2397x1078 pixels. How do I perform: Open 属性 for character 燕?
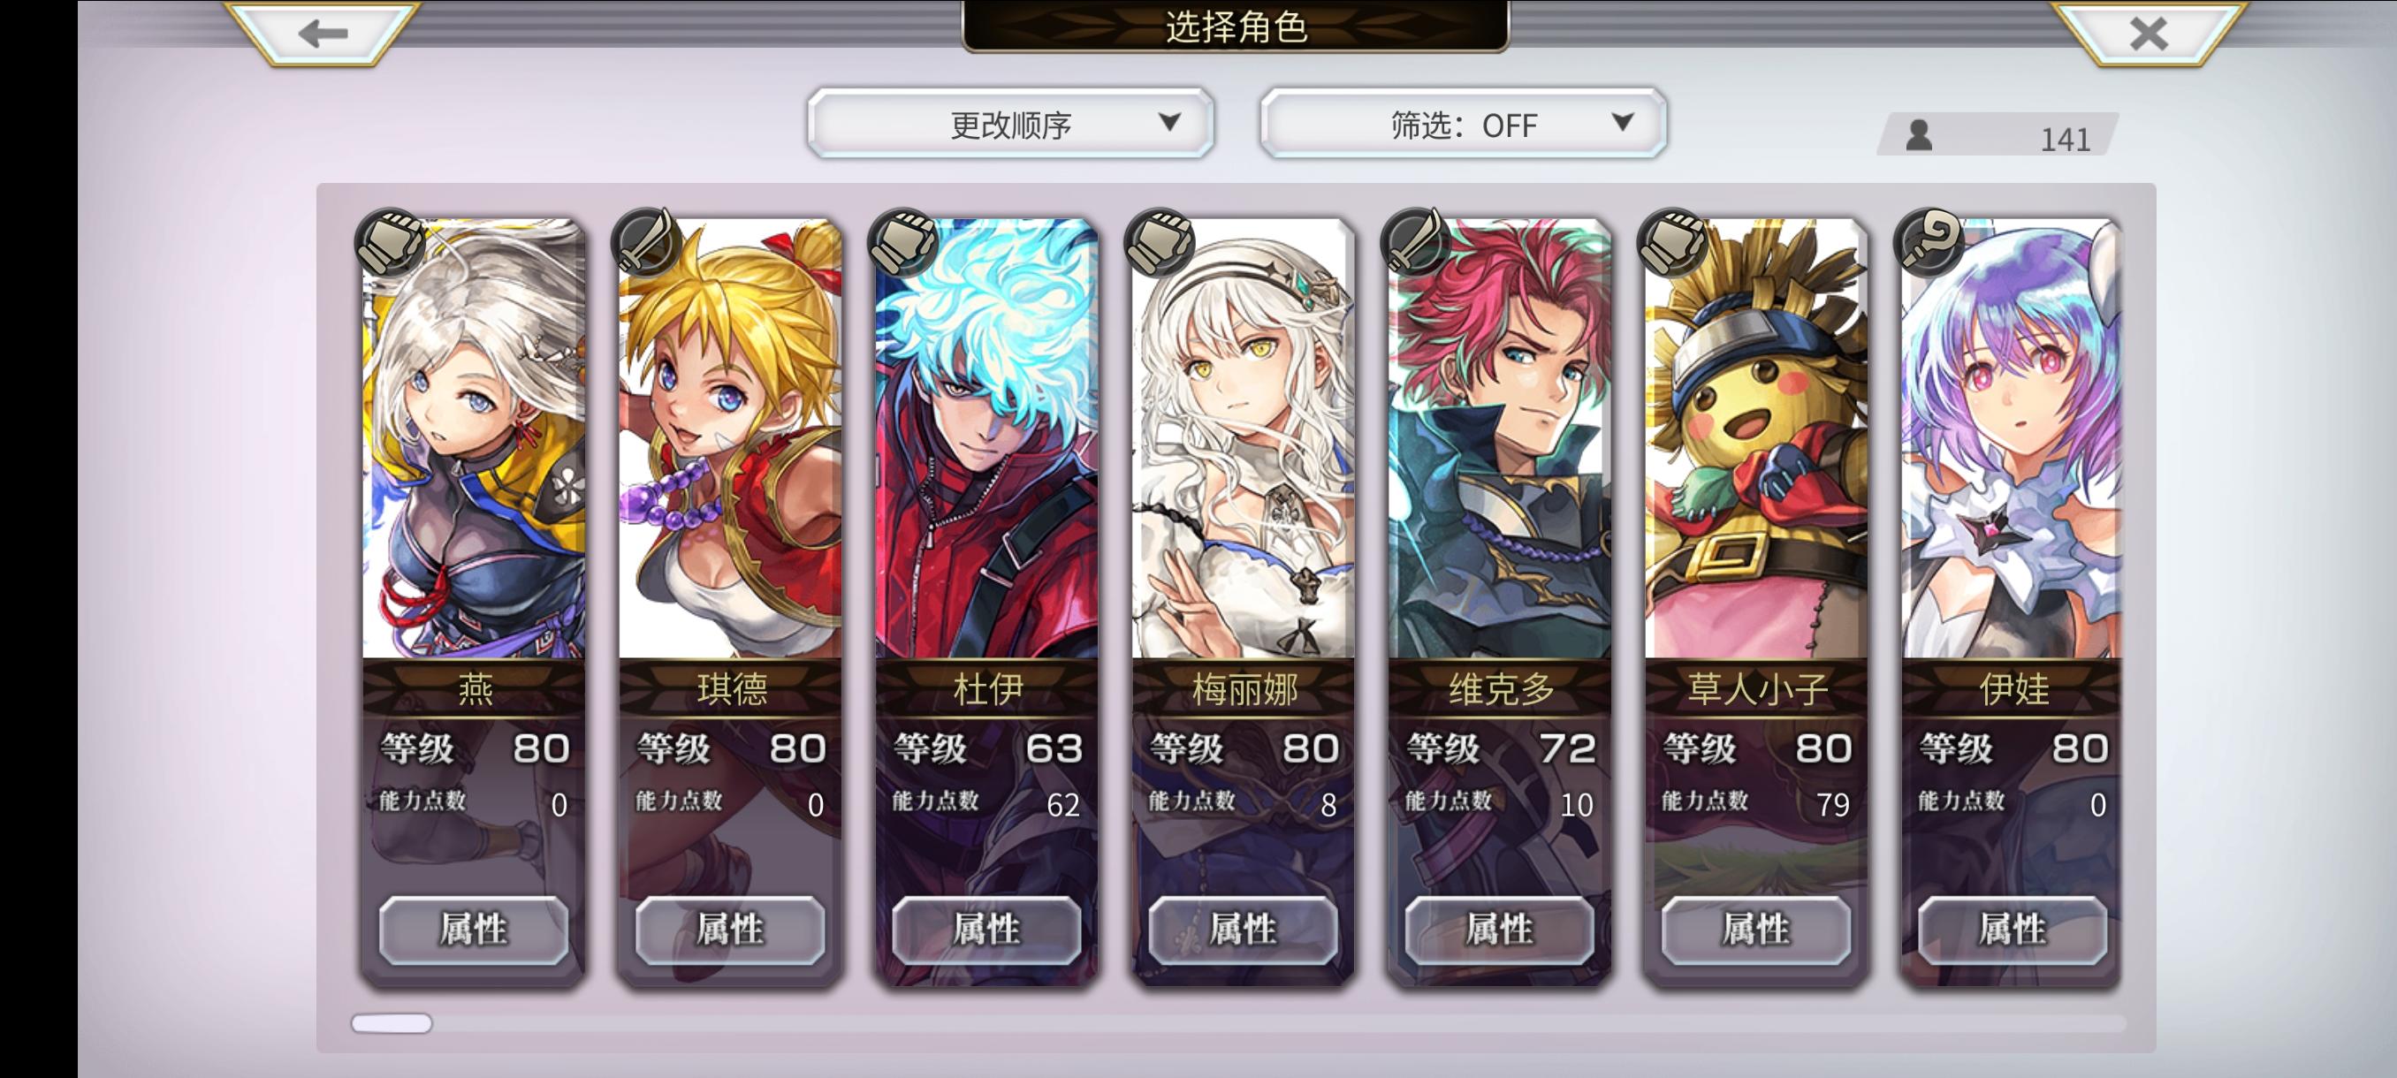click(x=474, y=930)
